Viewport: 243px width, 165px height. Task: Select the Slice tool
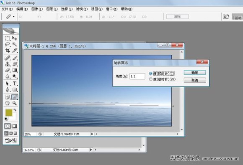point(15,51)
